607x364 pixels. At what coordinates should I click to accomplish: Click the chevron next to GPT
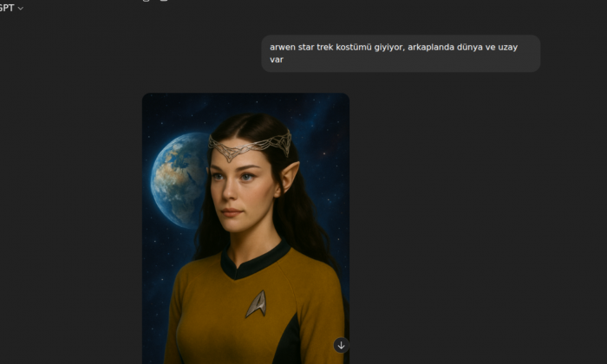[21, 9]
